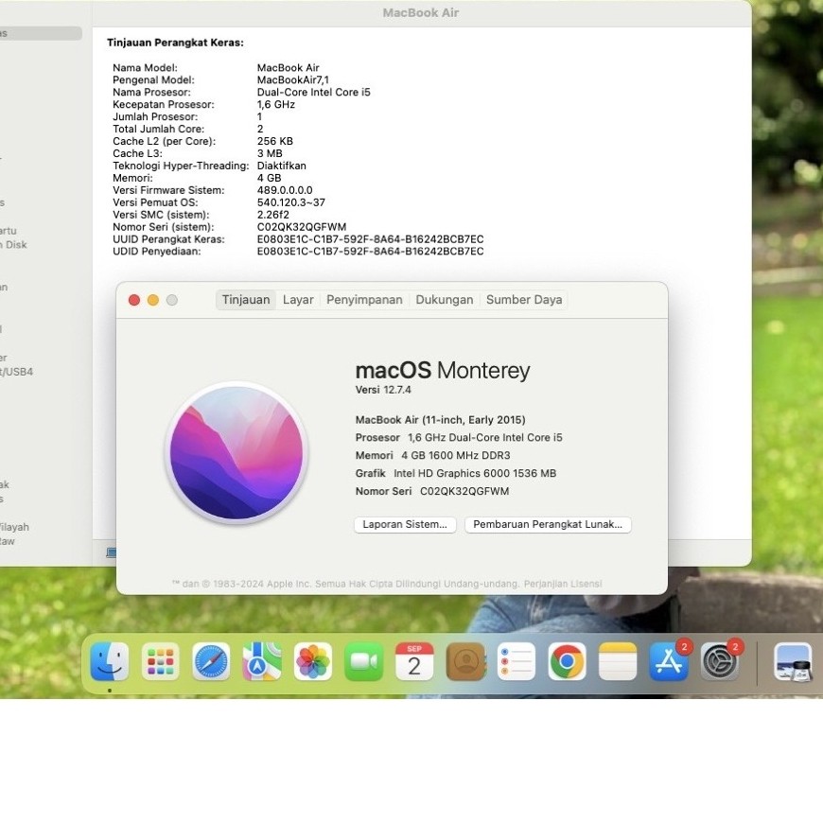Click the MacBook Air window title
This screenshot has width=823, height=823.
(421, 12)
